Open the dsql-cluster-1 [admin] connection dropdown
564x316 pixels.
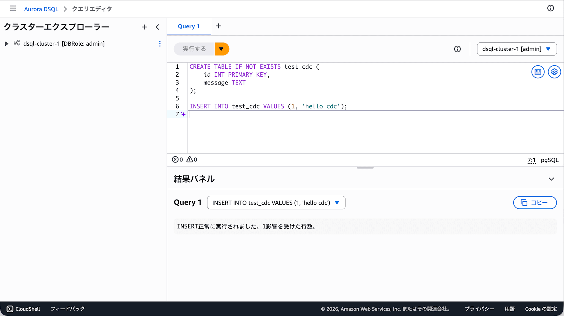coord(517,49)
